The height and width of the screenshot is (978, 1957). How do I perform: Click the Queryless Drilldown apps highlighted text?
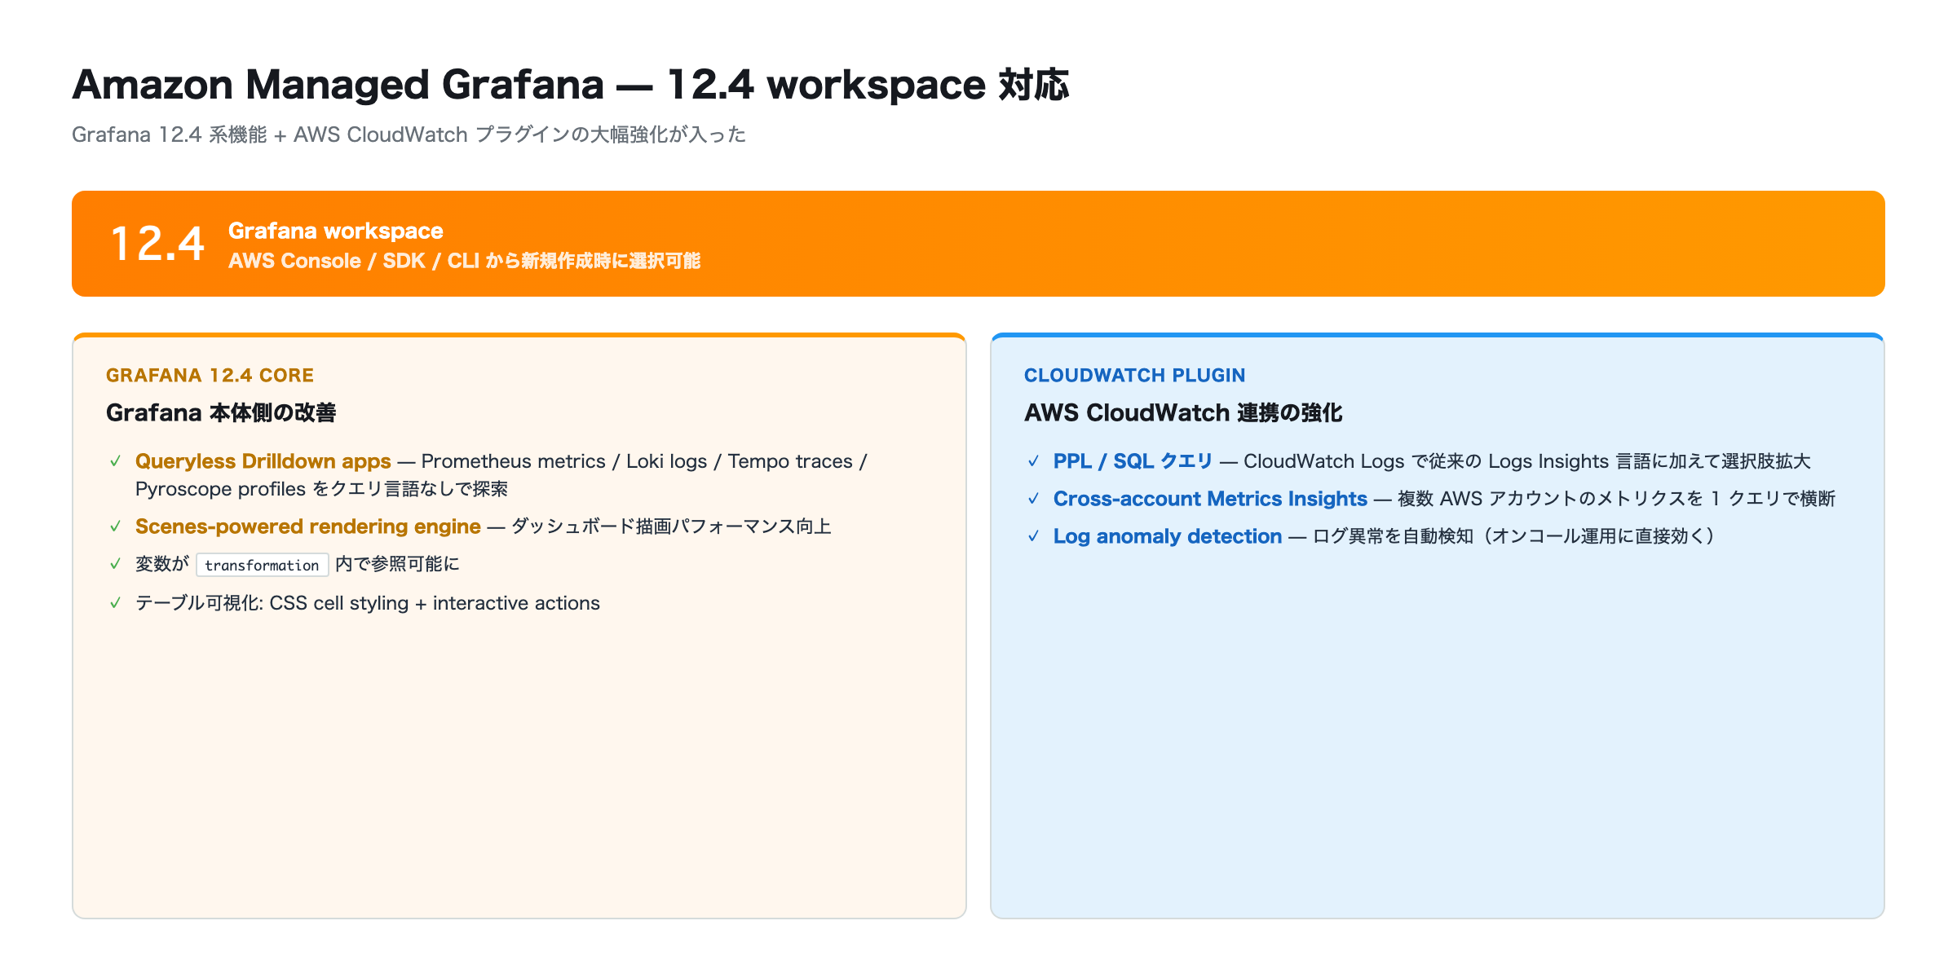tap(263, 461)
